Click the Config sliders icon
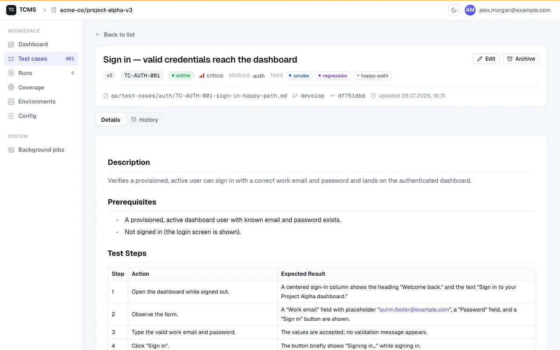The width and height of the screenshot is (560, 350). pyautogui.click(x=11, y=116)
